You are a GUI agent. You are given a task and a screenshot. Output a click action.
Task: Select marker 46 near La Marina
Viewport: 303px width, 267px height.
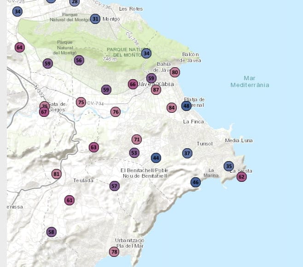pos(196,182)
